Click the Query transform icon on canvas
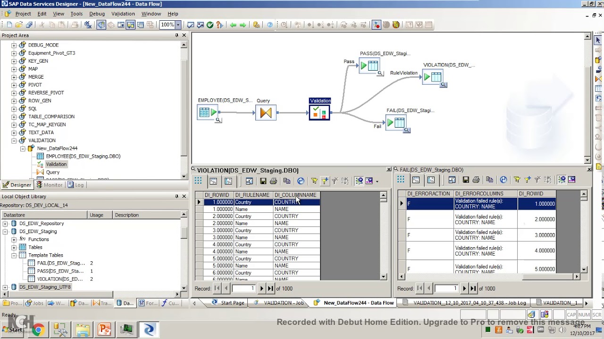 (x=266, y=113)
